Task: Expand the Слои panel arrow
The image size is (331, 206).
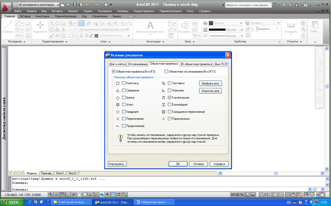Action: click(109, 42)
